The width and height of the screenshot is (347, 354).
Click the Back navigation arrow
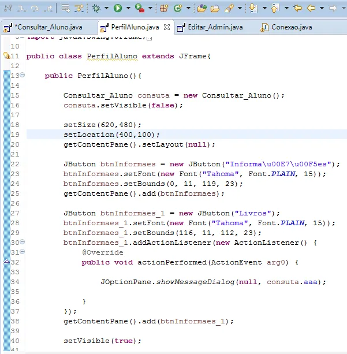[x=311, y=8]
